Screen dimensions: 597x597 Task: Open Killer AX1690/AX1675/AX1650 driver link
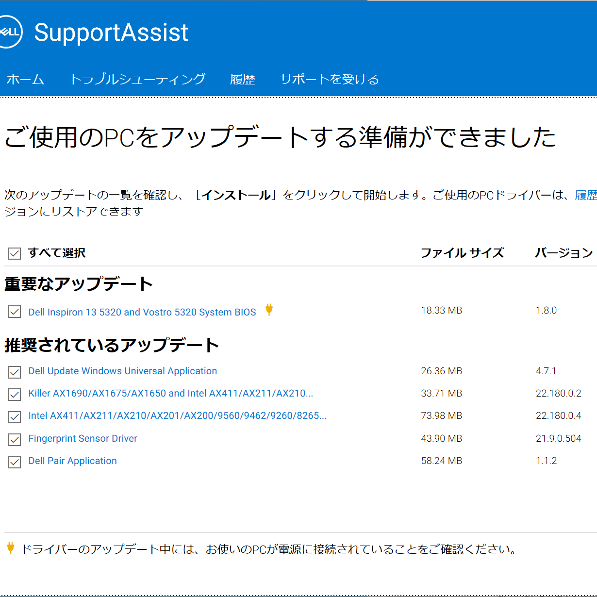(x=171, y=393)
